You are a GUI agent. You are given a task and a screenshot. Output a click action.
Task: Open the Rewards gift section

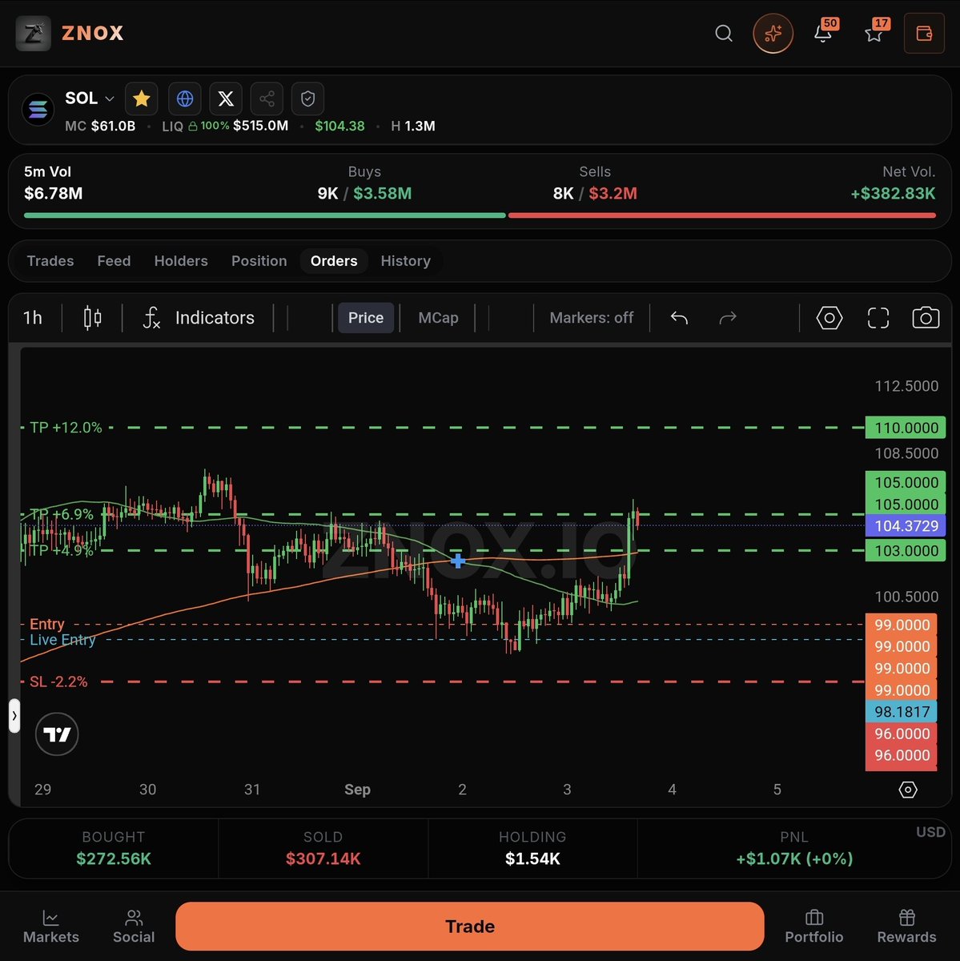click(x=906, y=927)
